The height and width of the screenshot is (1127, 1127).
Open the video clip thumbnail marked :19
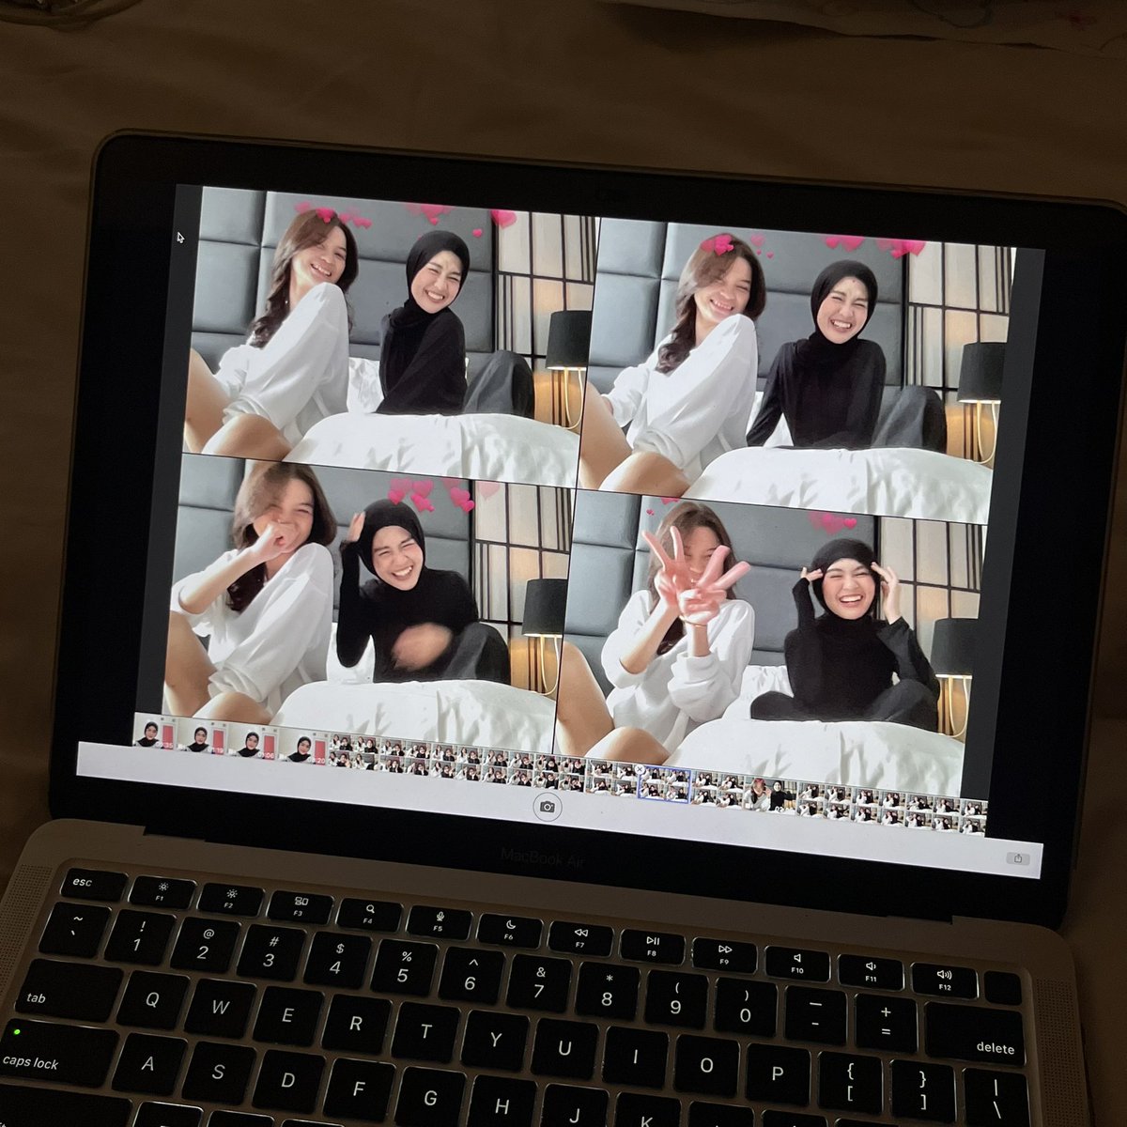tap(203, 737)
